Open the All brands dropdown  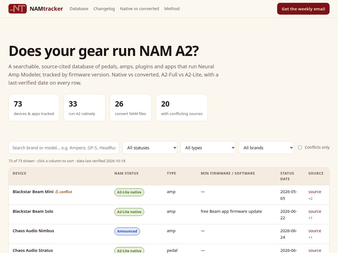[266, 148]
